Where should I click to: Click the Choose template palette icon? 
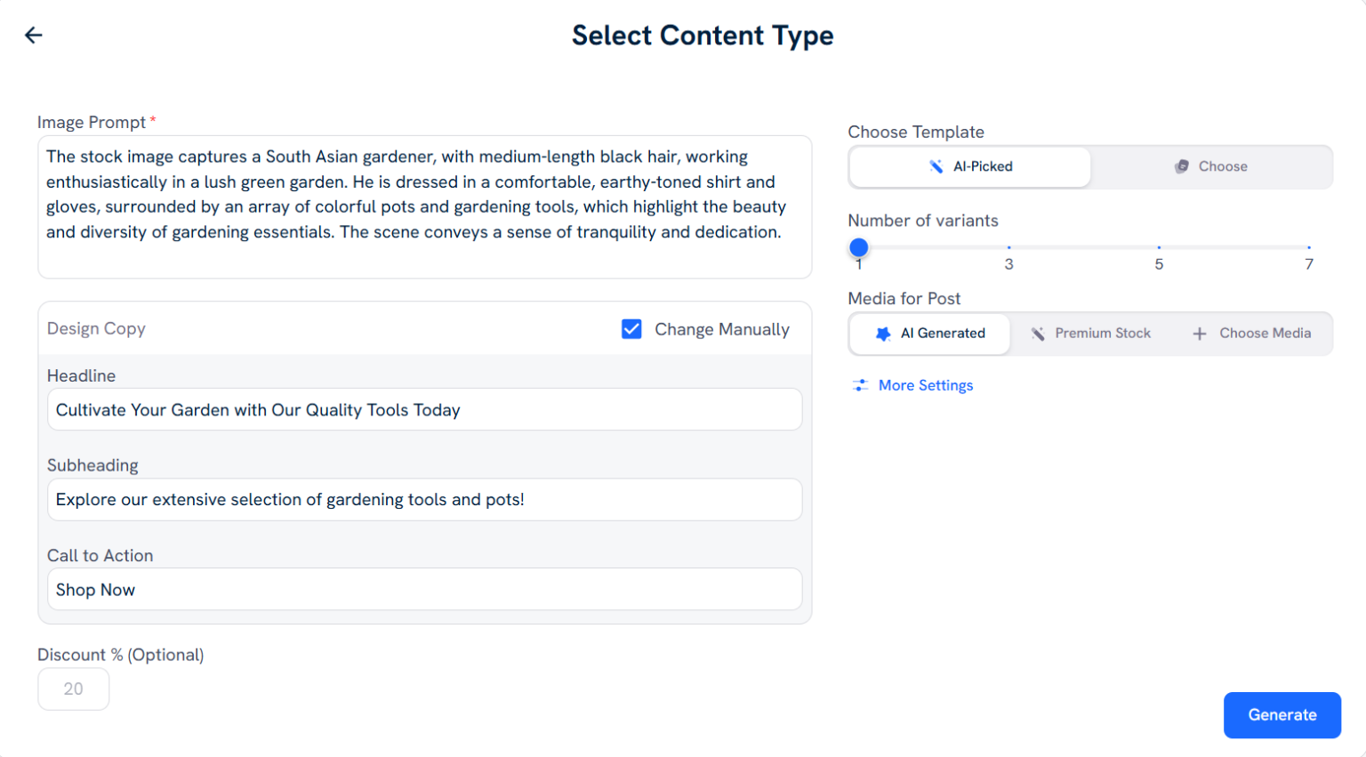(1182, 166)
